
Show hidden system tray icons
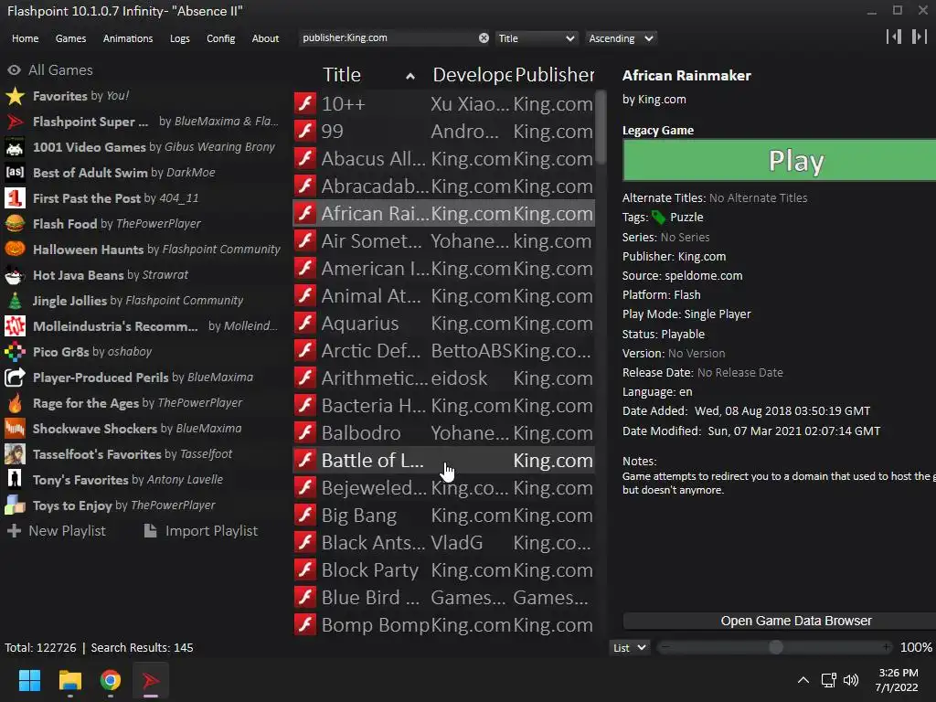point(803,680)
